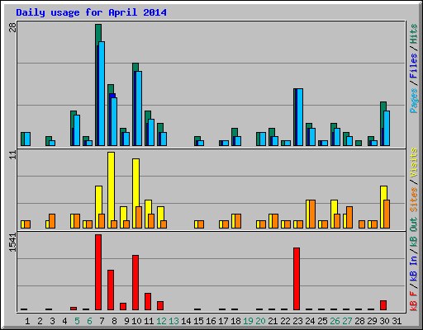Click the orange Sites bar for day 24

312,214
